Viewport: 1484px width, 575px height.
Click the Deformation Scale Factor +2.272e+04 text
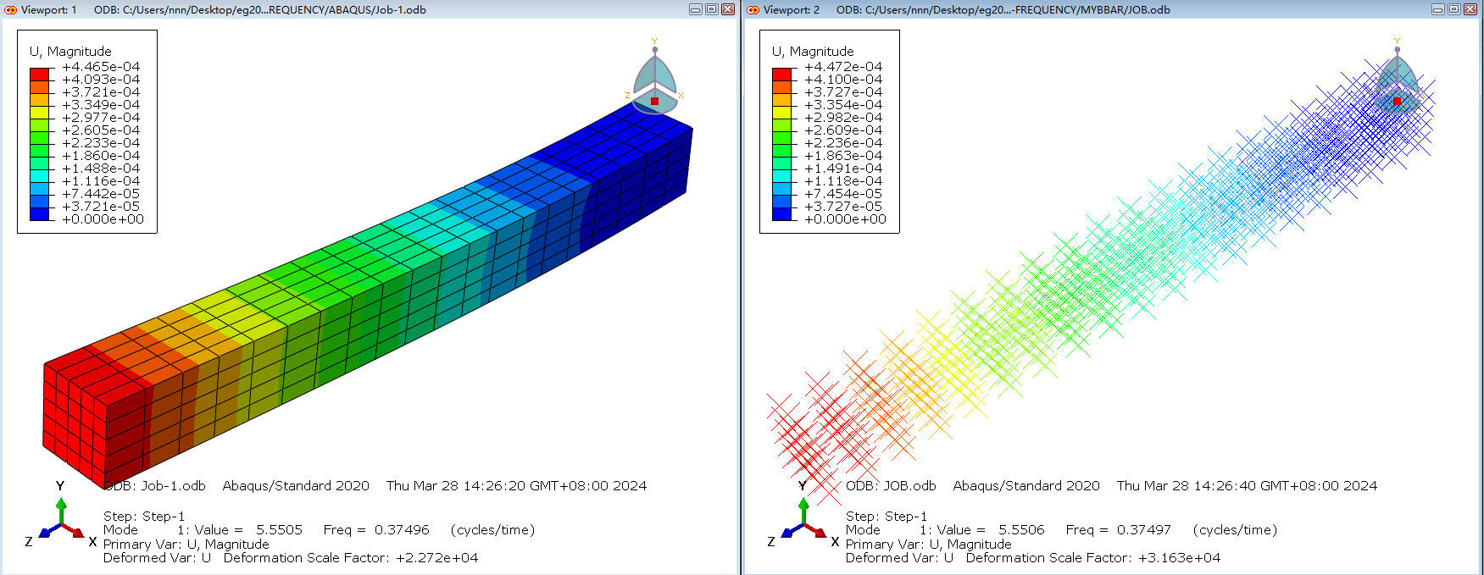click(351, 558)
